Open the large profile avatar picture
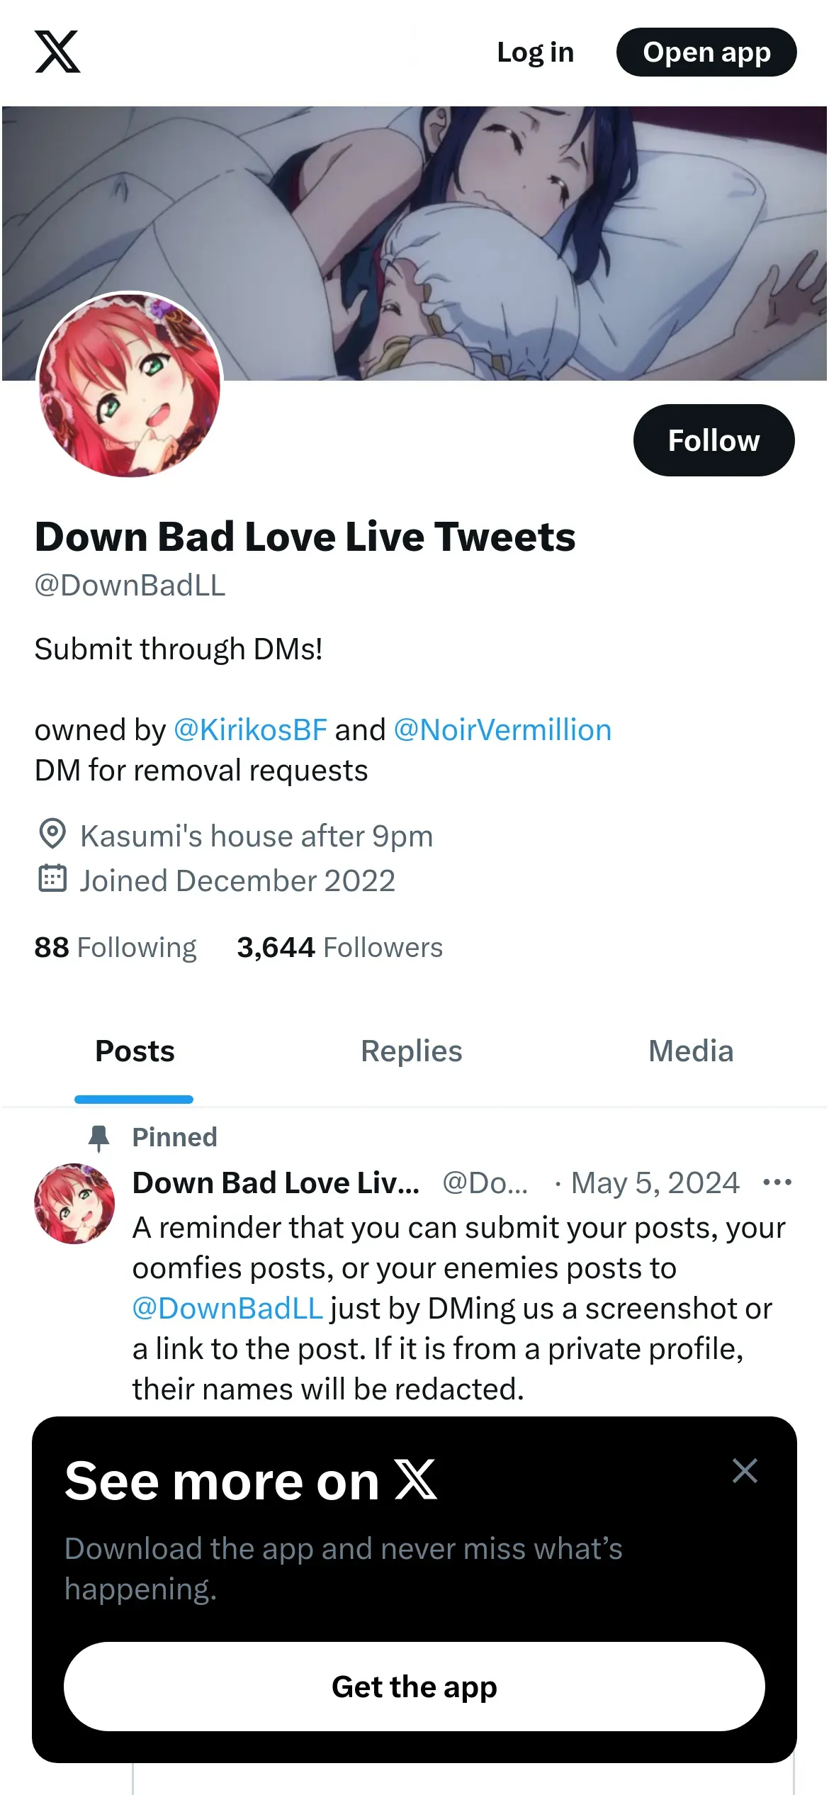The height and width of the screenshot is (1795, 829). coord(130,384)
